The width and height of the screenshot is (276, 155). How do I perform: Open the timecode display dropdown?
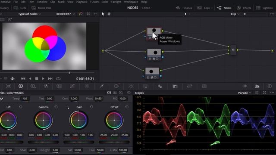click(74, 14)
